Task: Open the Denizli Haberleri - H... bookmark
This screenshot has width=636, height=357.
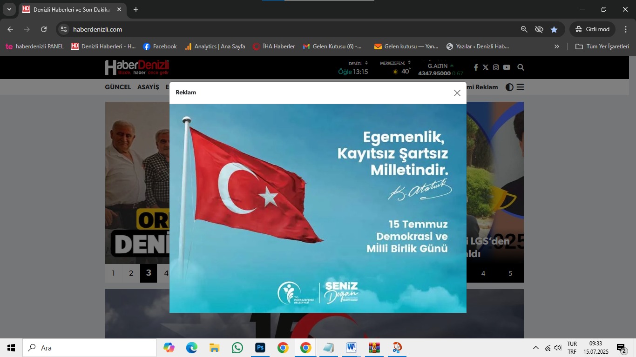Action: [103, 46]
